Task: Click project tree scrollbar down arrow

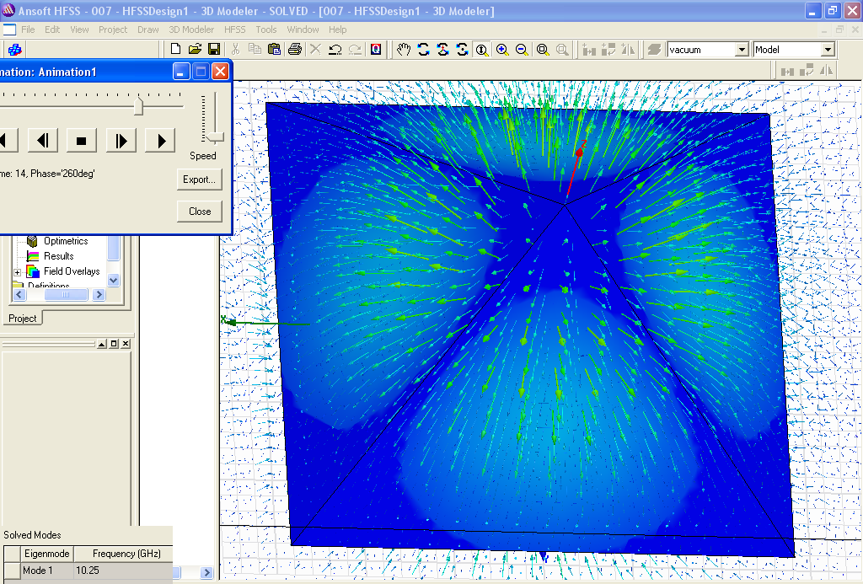Action: tap(114, 280)
